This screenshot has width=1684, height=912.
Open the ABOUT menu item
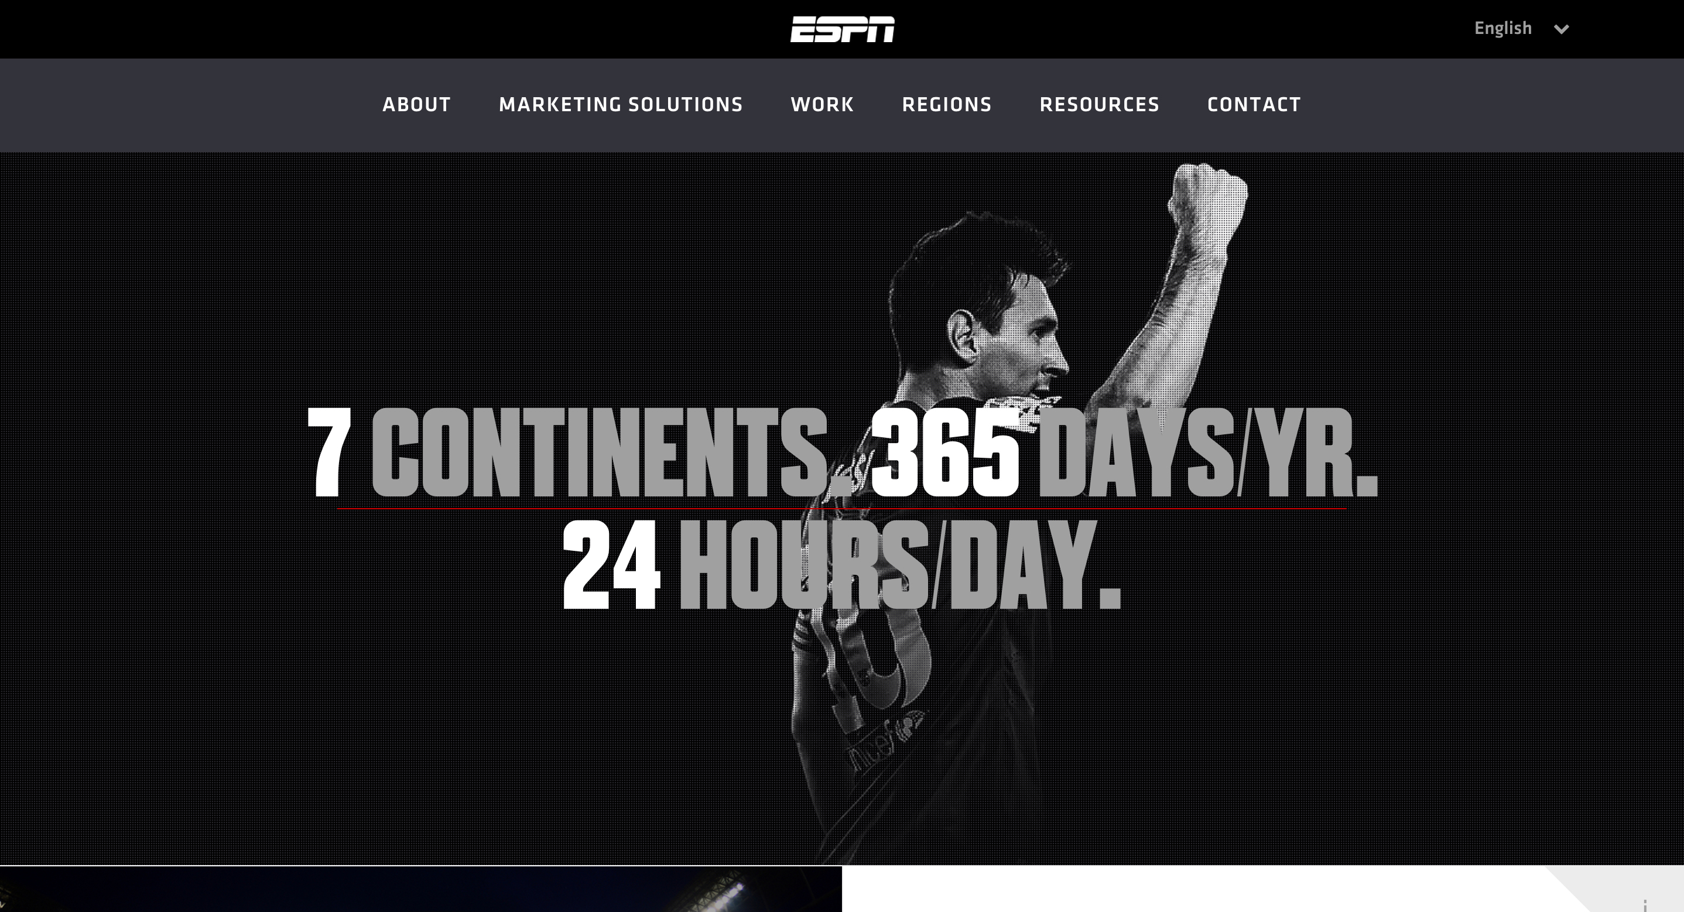[x=416, y=105]
